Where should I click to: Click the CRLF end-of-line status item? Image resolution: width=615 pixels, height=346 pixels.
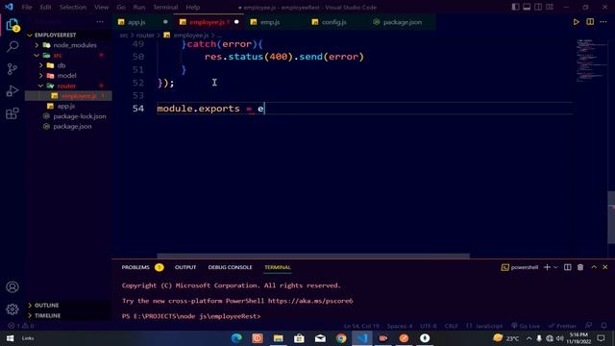point(451,326)
